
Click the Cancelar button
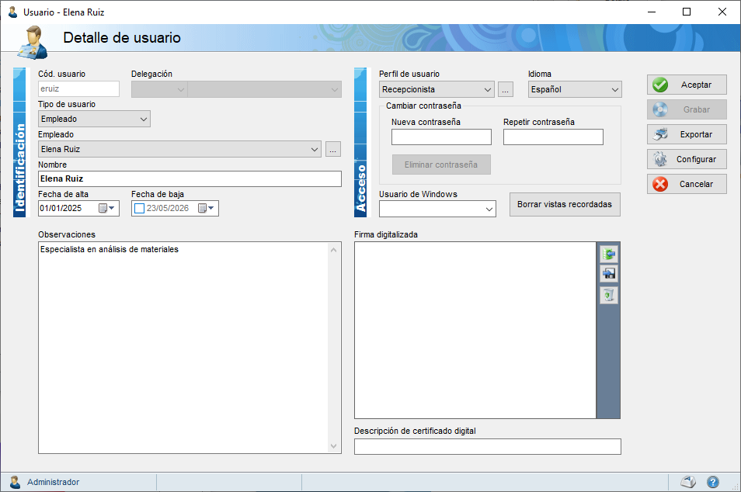(x=687, y=184)
